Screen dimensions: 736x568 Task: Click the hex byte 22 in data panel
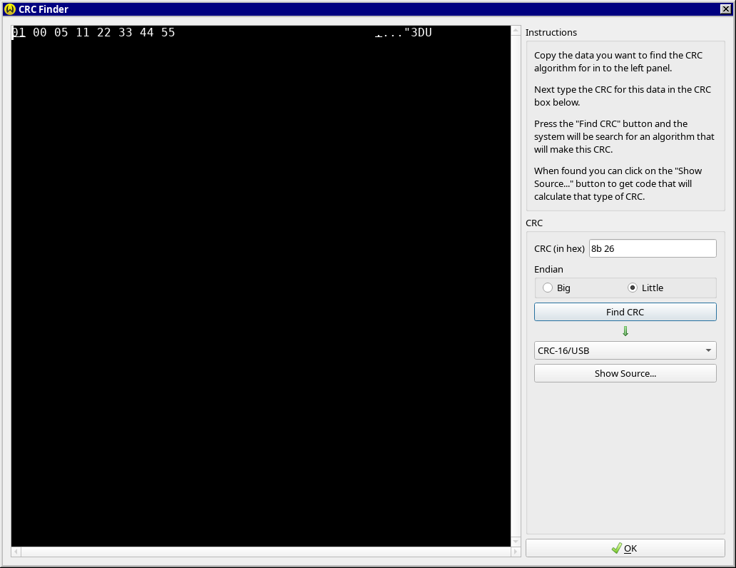tap(103, 33)
